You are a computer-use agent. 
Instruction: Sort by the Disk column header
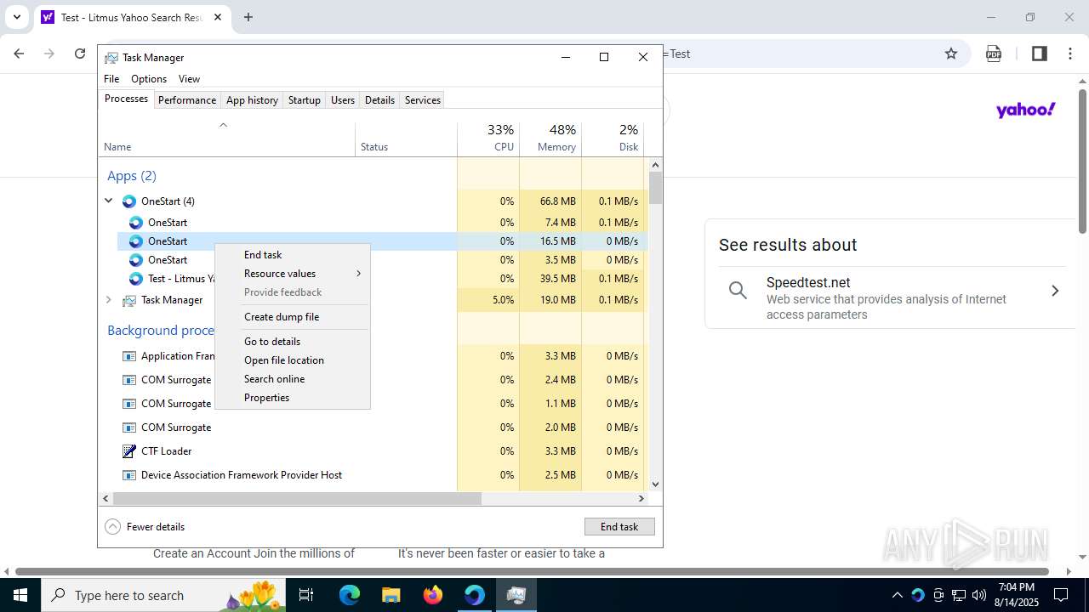(x=613, y=139)
